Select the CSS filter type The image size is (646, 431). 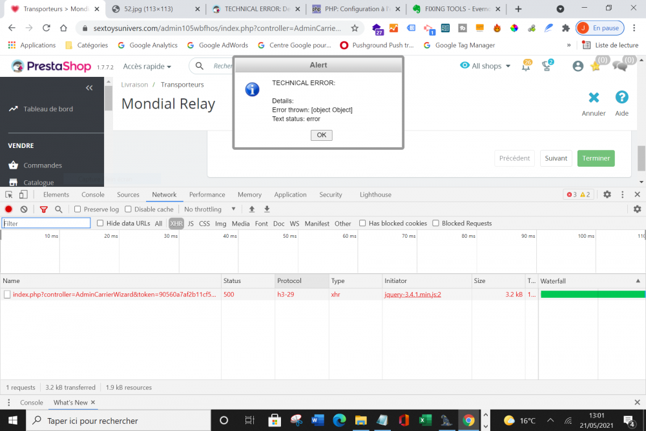pyautogui.click(x=204, y=224)
